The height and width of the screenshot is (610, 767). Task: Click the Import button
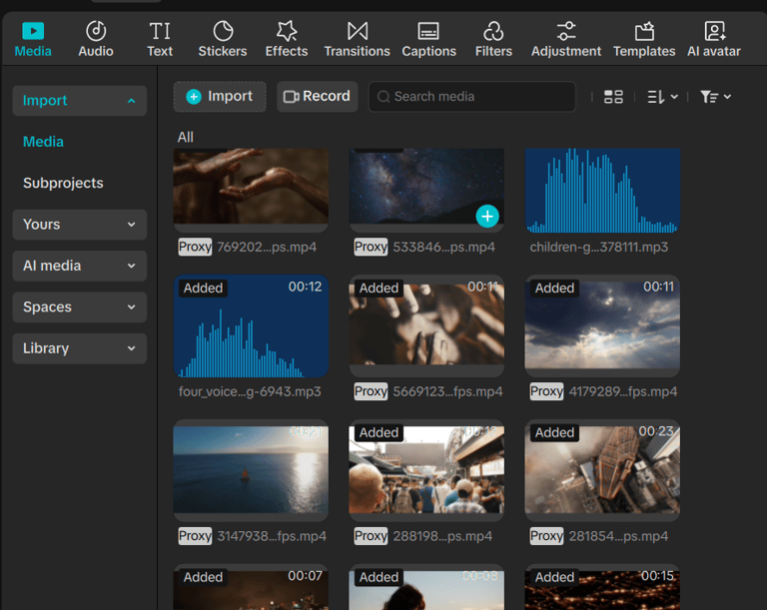pyautogui.click(x=220, y=97)
